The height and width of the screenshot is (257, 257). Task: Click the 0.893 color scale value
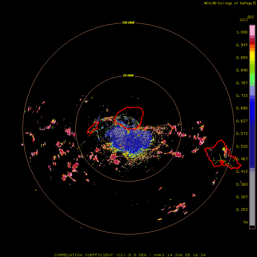coord(242,57)
